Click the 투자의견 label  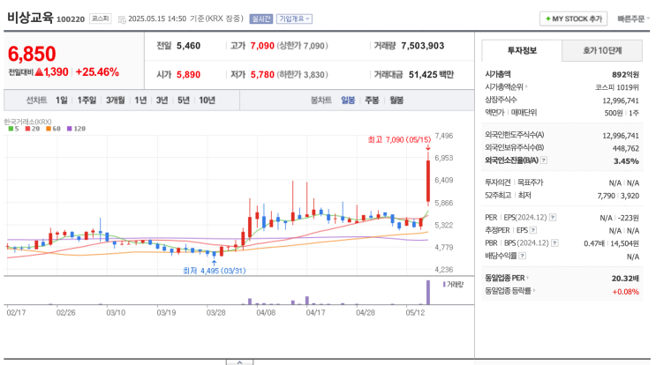tap(498, 182)
